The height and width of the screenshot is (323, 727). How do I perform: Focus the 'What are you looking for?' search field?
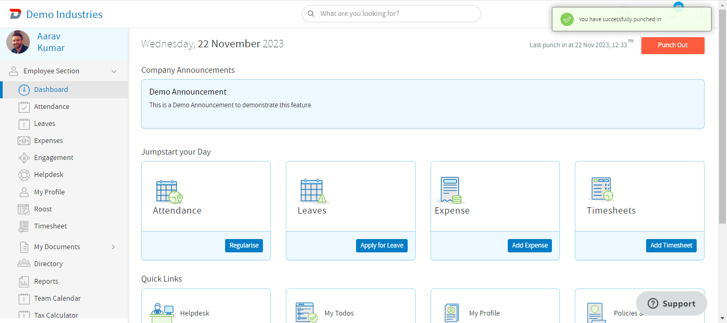(x=391, y=14)
